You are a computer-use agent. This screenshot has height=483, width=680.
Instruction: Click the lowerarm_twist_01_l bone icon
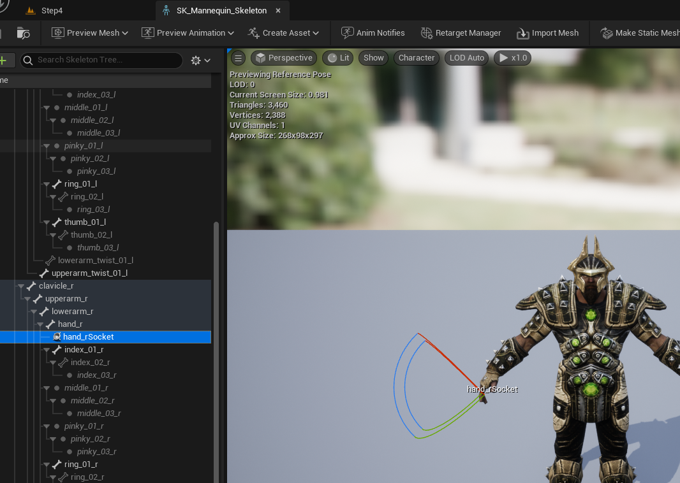[50, 261]
